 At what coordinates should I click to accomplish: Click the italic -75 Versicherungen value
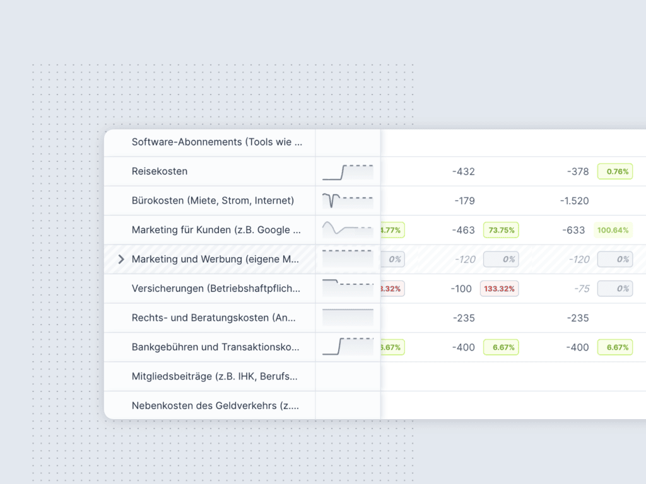coord(582,289)
